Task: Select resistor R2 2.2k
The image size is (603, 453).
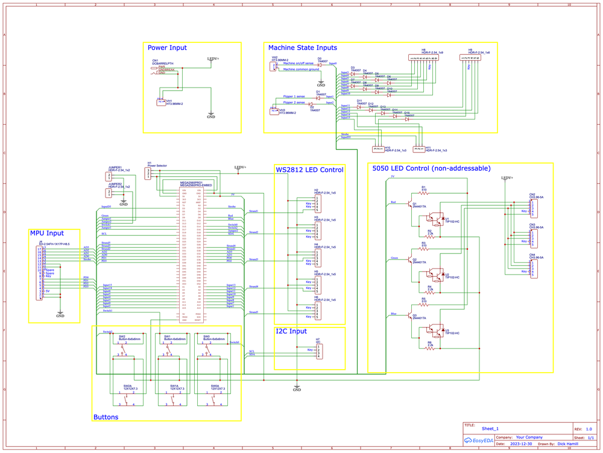Action: pos(429,237)
